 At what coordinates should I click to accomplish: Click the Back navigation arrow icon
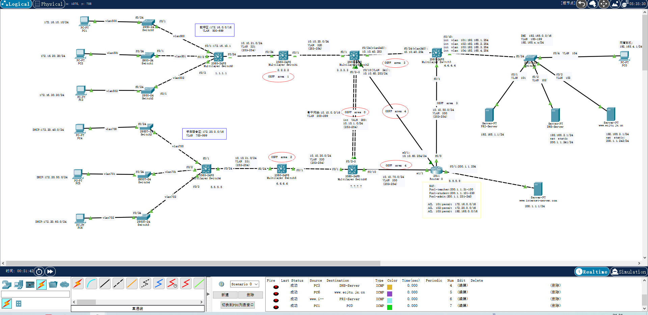582,4
